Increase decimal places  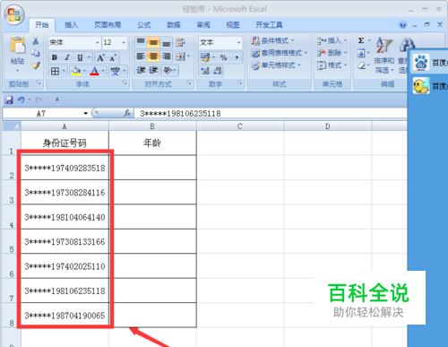(x=205, y=71)
